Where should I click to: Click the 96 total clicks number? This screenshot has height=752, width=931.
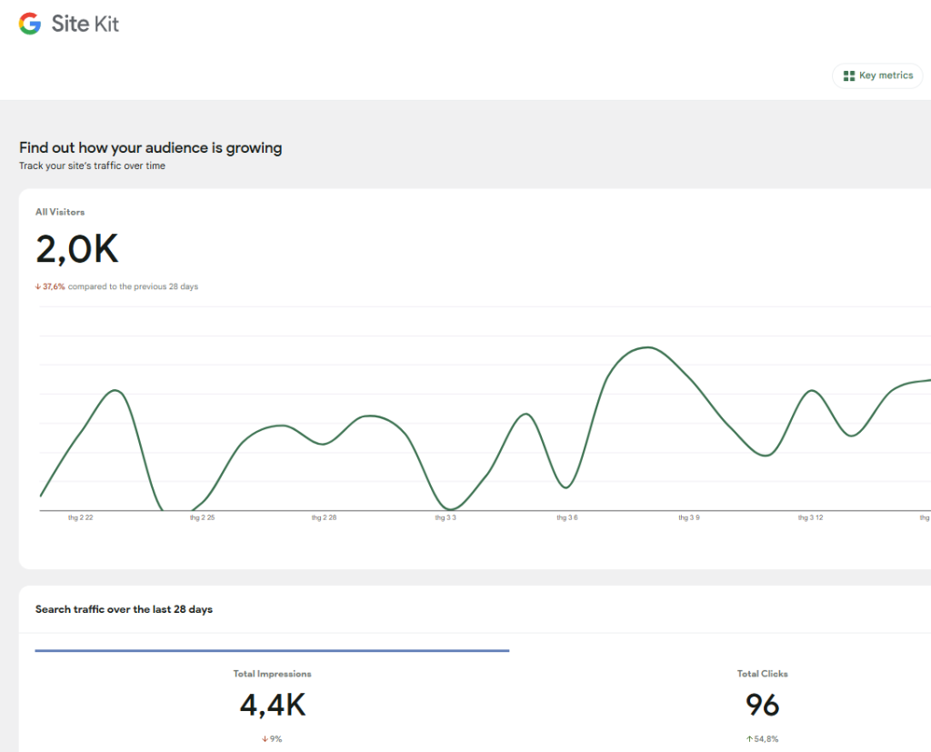tap(762, 705)
